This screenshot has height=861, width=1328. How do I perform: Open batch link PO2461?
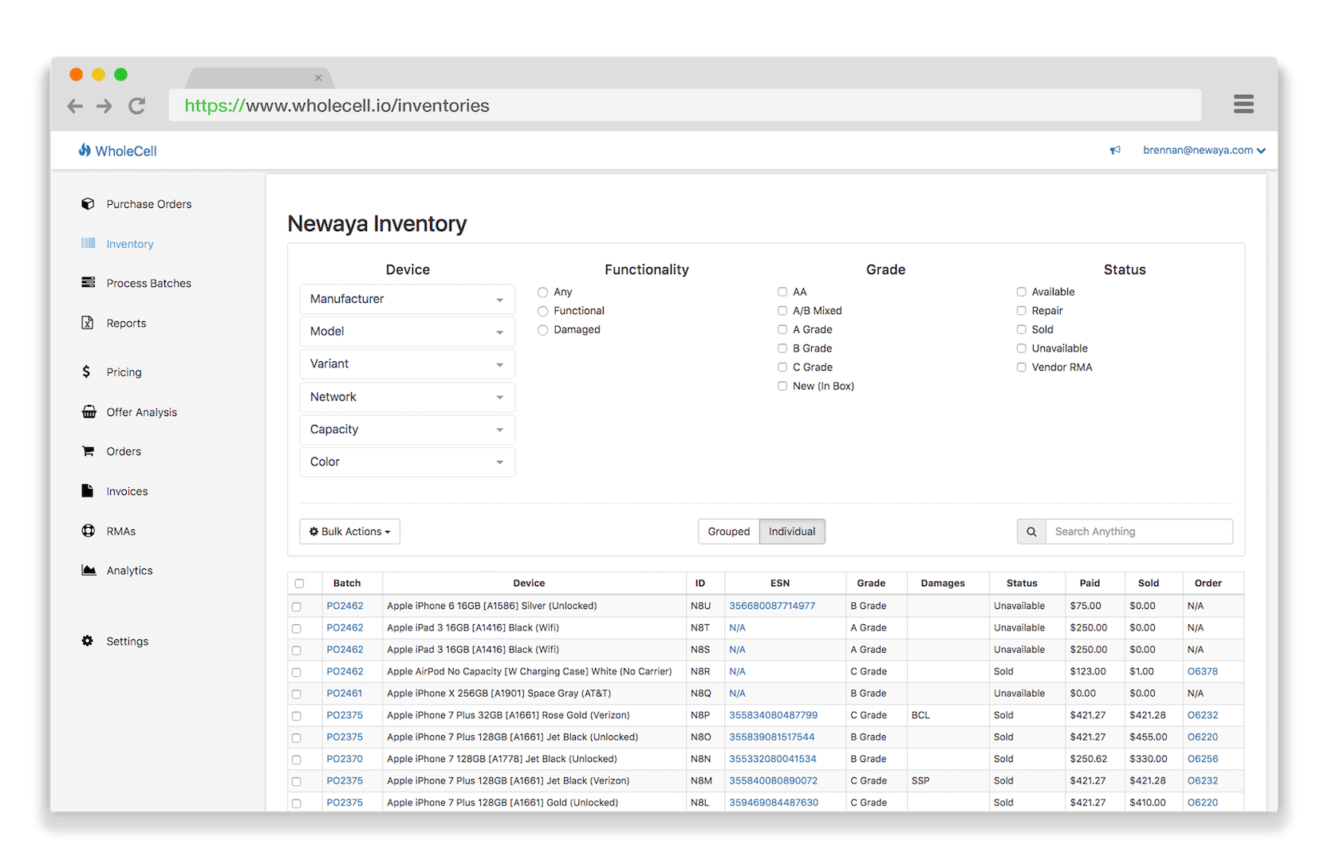(x=345, y=694)
